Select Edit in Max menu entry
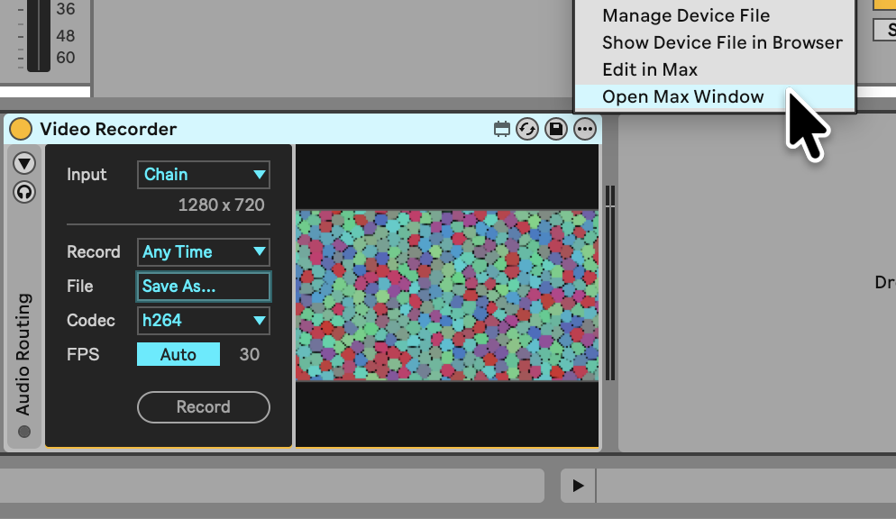The height and width of the screenshot is (519, 896). [649, 69]
